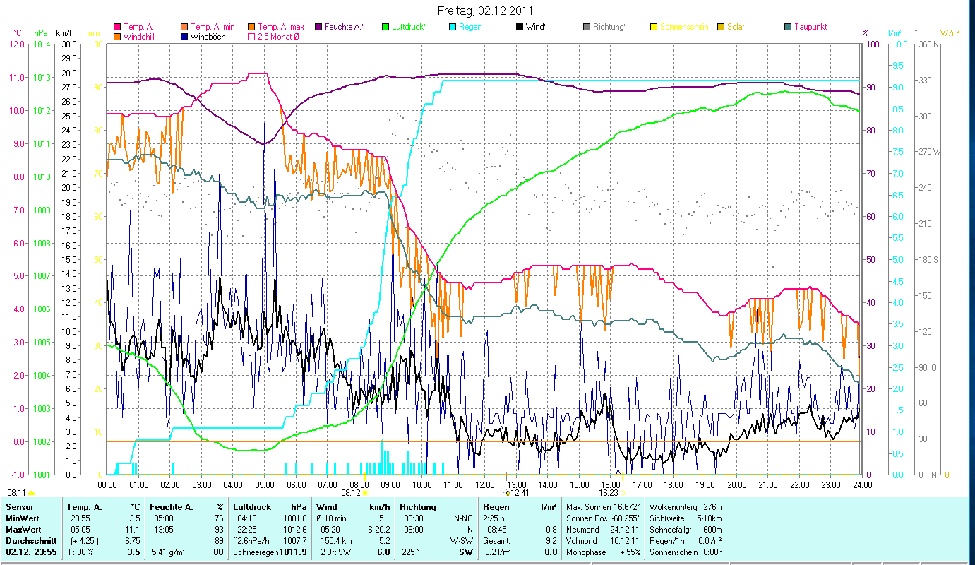Click the cyan Regen legend square

click(453, 27)
